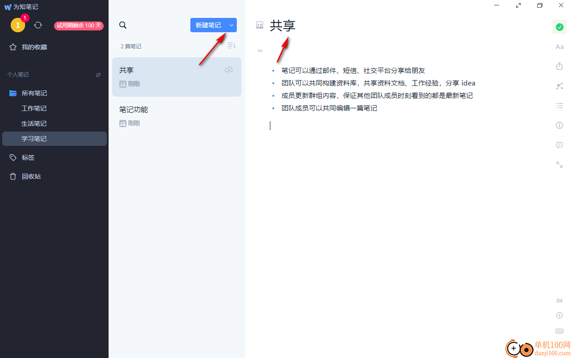This screenshot has width=572, height=358.
Task: Open the user avatar account menu
Action: 18,25
